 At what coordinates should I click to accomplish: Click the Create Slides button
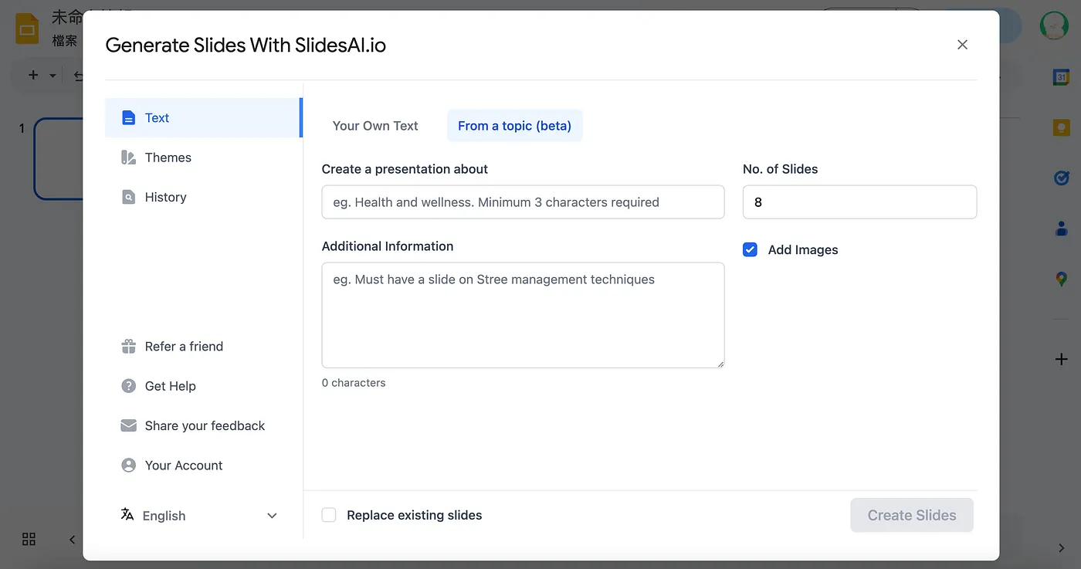pos(912,515)
